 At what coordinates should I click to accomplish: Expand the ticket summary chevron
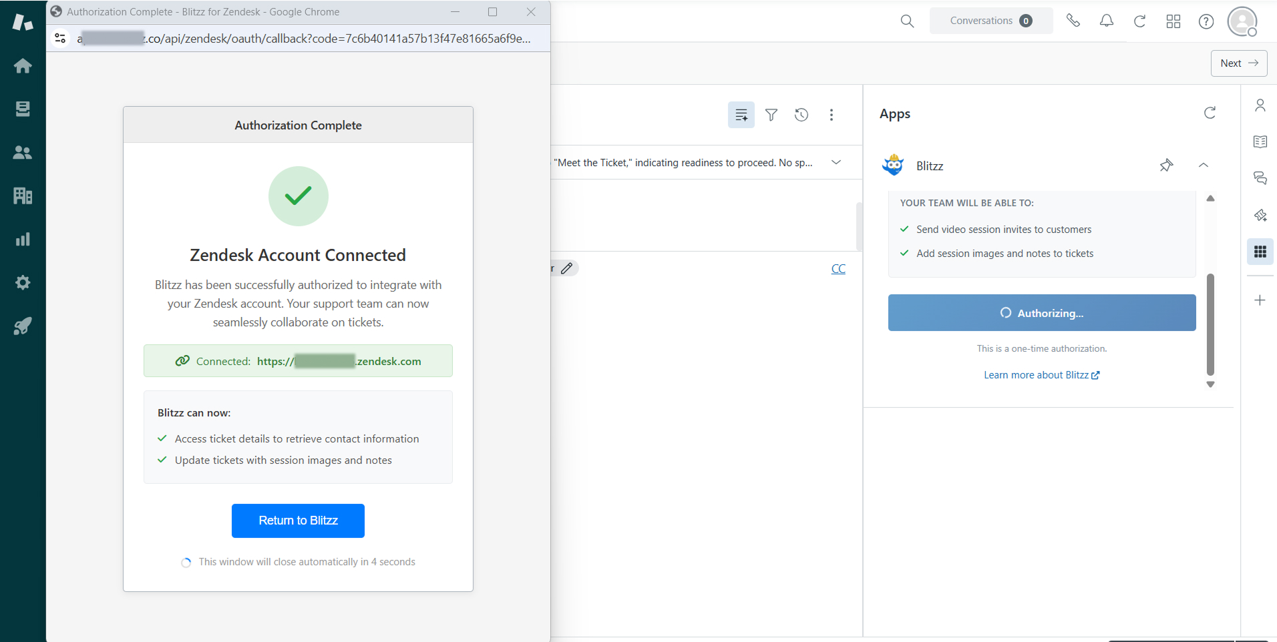point(836,162)
